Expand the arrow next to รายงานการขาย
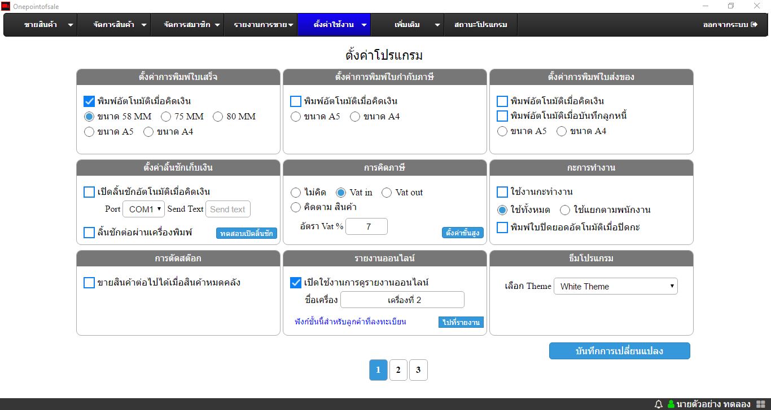Viewport: 771px width, 410px height. click(x=291, y=25)
